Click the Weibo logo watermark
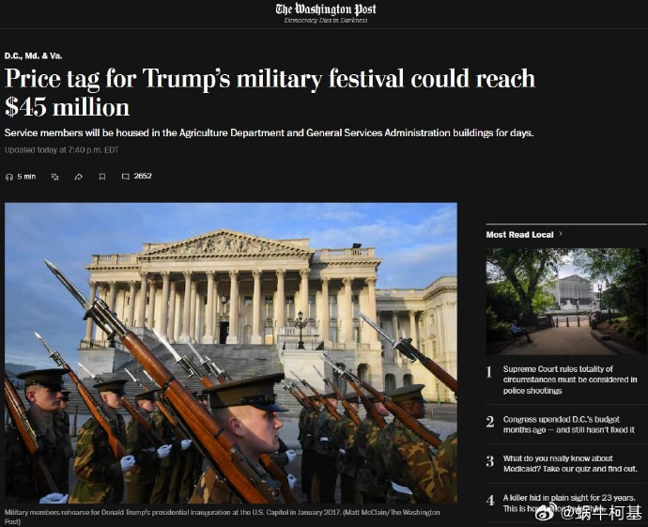This screenshot has width=648, height=527. tap(545, 514)
